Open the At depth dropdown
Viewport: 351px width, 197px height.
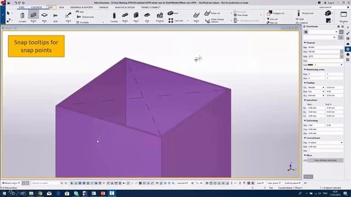316,95
